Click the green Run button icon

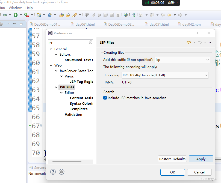coord(16,15)
